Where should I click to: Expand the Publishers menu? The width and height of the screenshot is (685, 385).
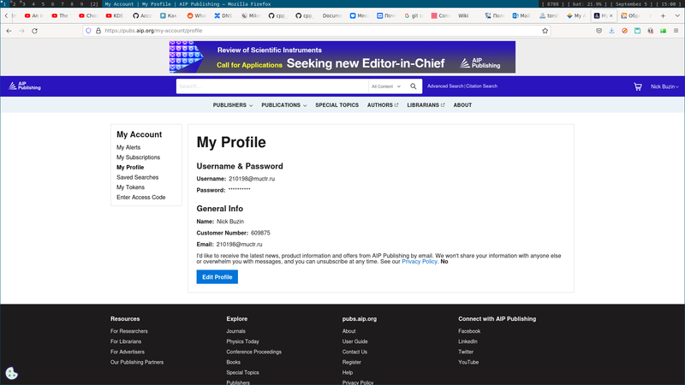coord(233,105)
